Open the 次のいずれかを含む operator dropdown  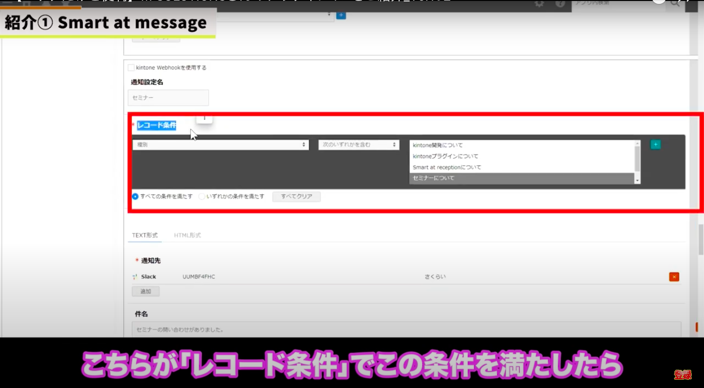[x=359, y=145]
